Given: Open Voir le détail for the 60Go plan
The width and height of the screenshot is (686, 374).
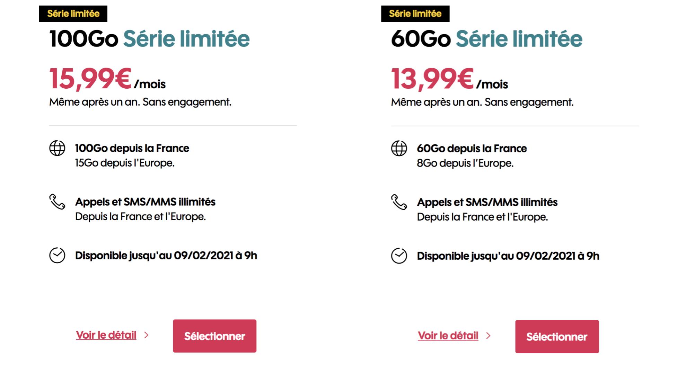Looking at the screenshot, I should tap(448, 336).
